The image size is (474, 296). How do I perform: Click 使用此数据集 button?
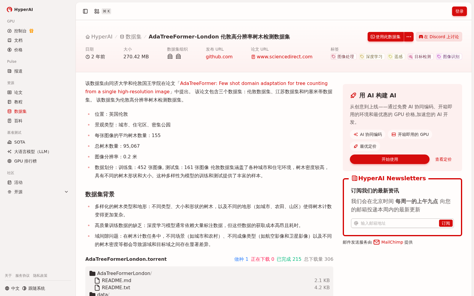[386, 37]
